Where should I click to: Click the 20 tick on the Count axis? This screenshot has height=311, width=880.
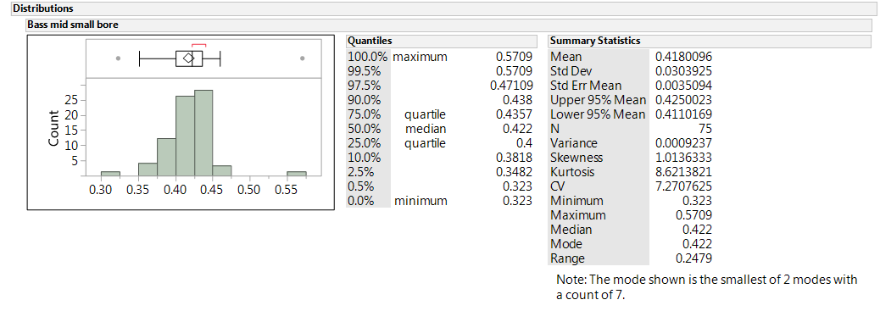(x=71, y=115)
